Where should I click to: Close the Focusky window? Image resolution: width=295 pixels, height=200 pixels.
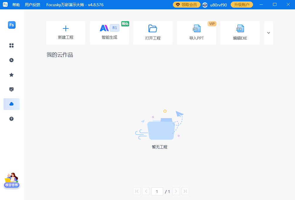point(288,4)
